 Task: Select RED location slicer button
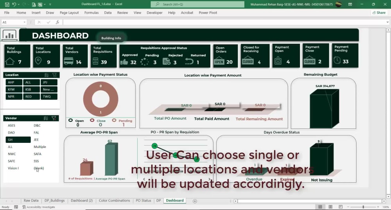[x=31, y=96]
